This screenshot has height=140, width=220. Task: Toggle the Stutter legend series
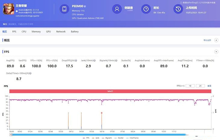pyautogui.click(x=119, y=138)
